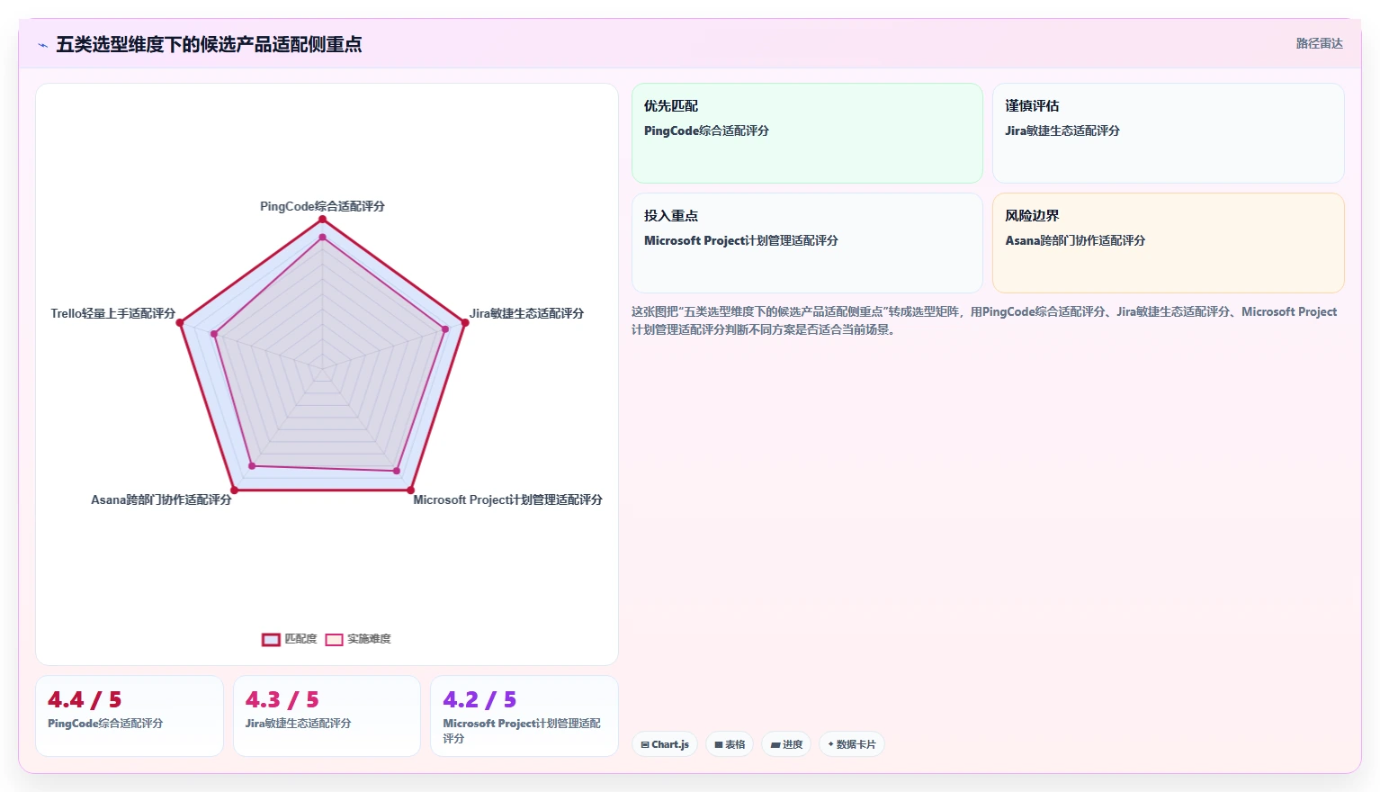The height and width of the screenshot is (792, 1380).
Task: Click the Asana跨部门协作适配评分 radar axis label
Action: 161,499
